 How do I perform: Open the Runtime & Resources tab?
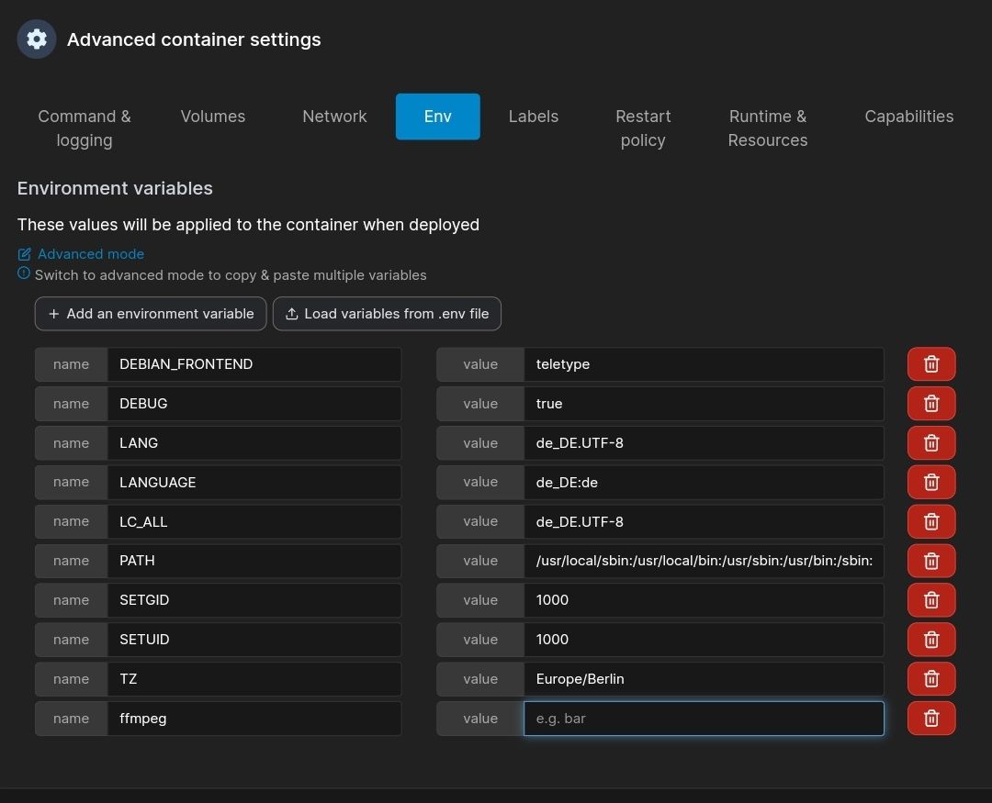pos(767,128)
